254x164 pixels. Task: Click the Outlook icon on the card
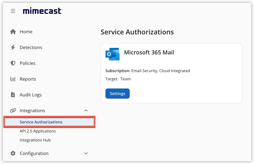click(x=112, y=54)
